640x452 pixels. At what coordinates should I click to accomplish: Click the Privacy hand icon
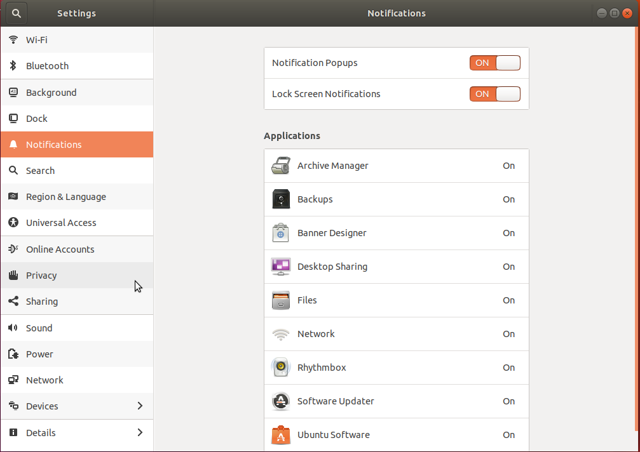13,275
